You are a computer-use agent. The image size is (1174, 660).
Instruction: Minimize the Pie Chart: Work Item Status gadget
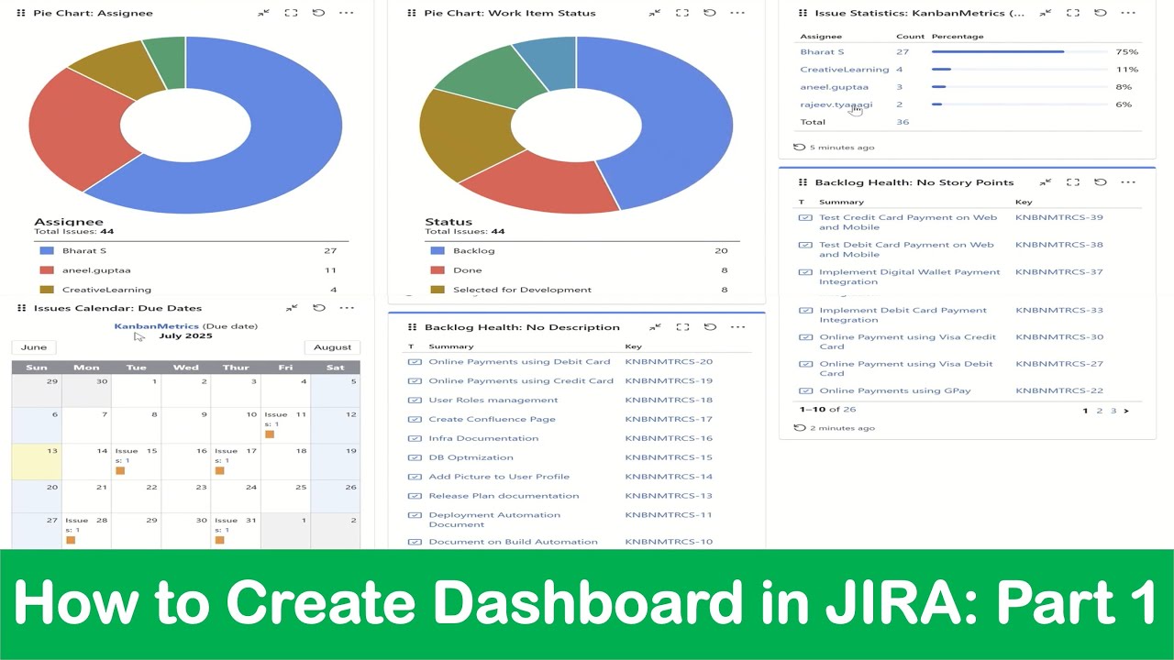click(654, 13)
